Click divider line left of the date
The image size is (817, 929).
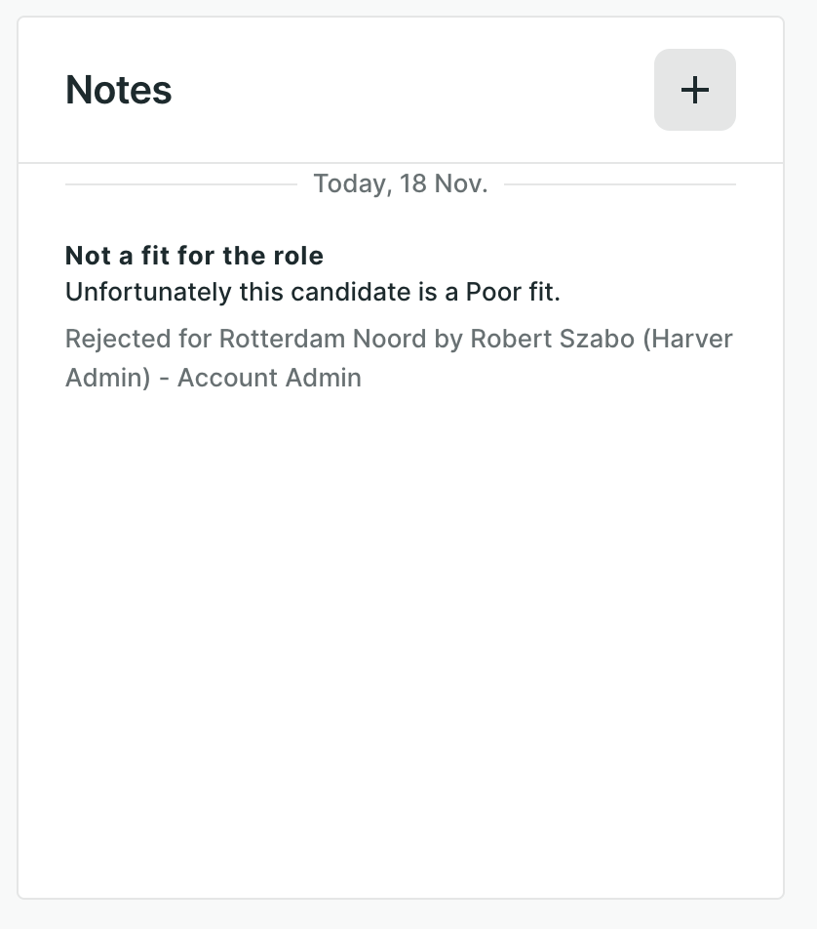(x=180, y=183)
